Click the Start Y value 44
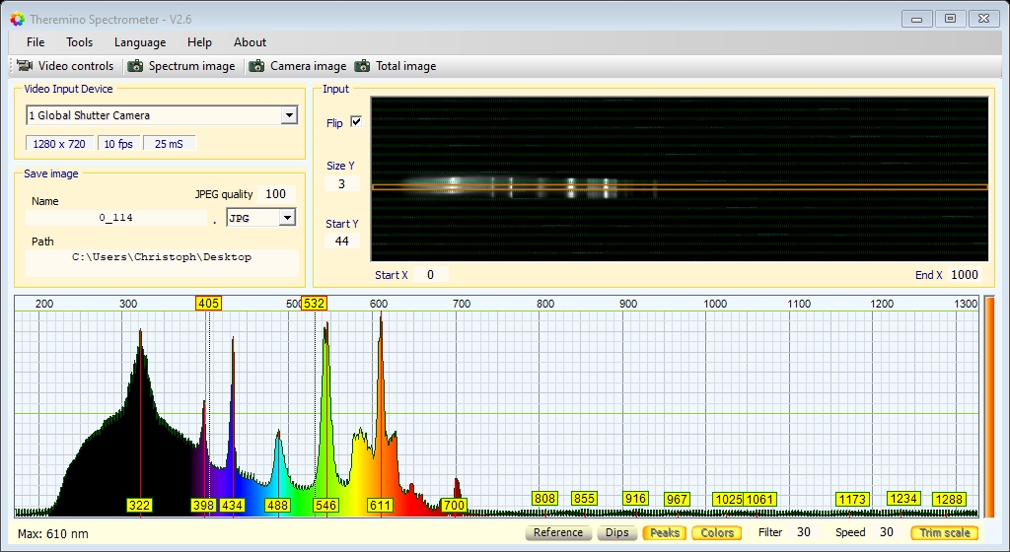The height and width of the screenshot is (552, 1010). click(x=341, y=241)
